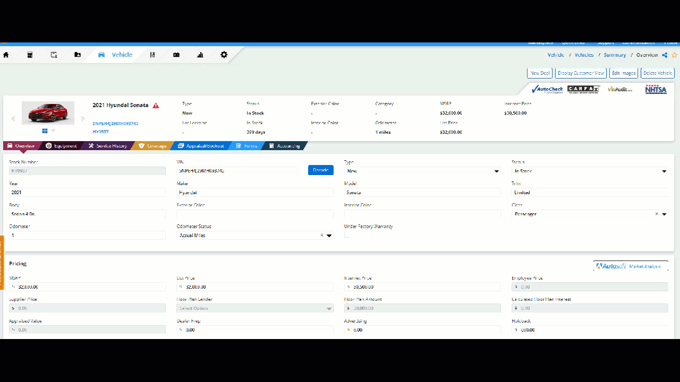680x382 pixels.
Task: Open the calculator icon in the nav bar
Action: pyautogui.click(x=30, y=55)
